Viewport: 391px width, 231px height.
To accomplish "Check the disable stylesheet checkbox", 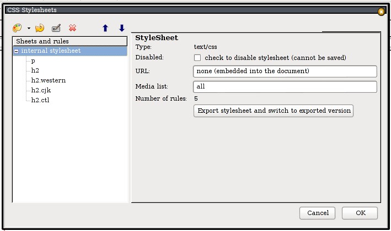I will 197,58.
